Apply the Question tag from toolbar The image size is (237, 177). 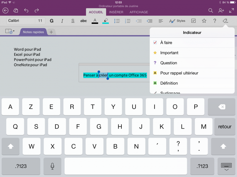(214, 21)
